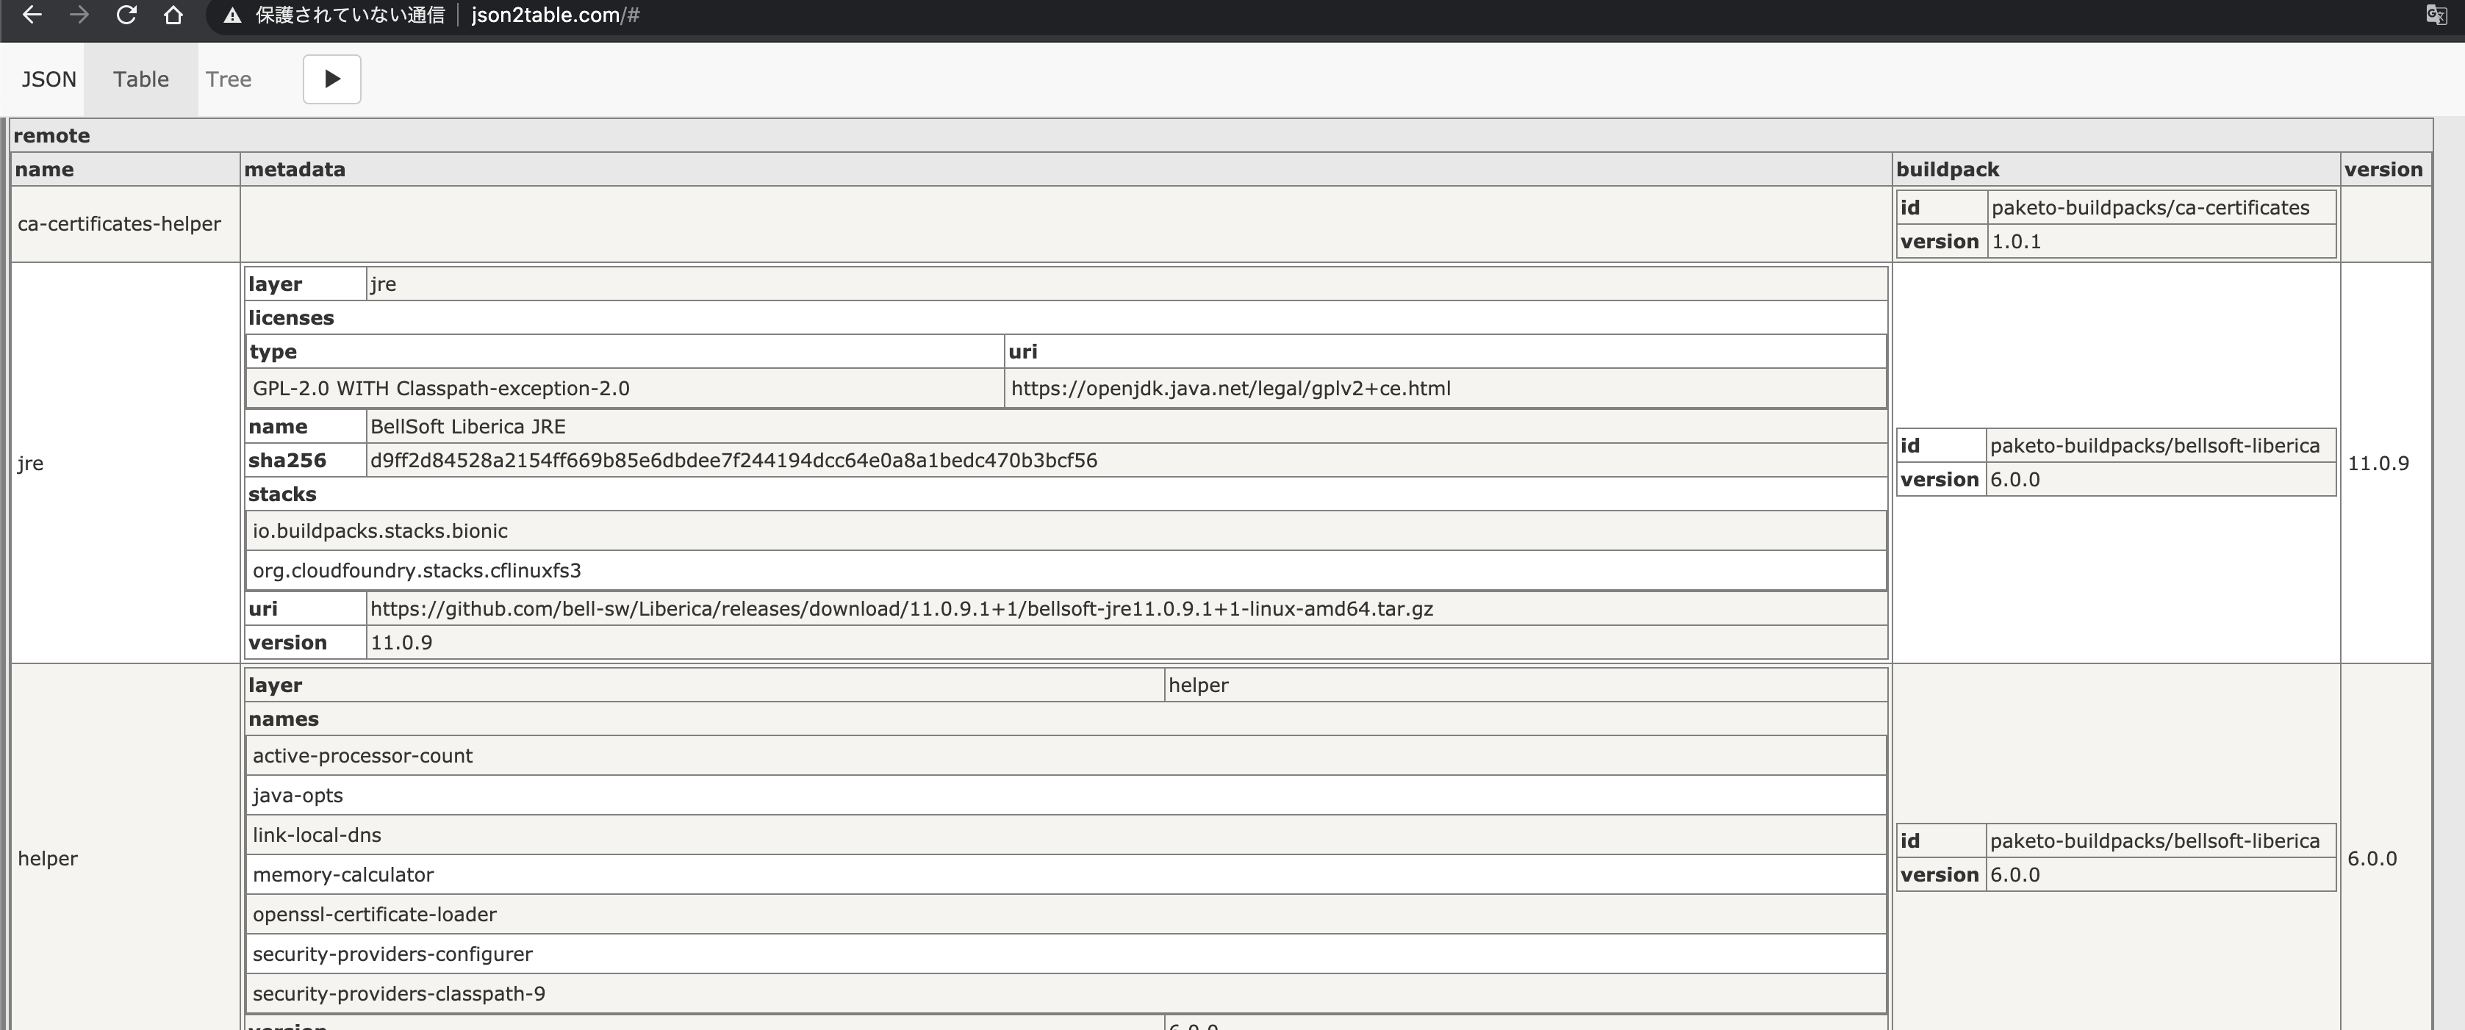Click the jre metadata version '11.0.9' value
This screenshot has height=1030, width=2465.
(1126, 641)
